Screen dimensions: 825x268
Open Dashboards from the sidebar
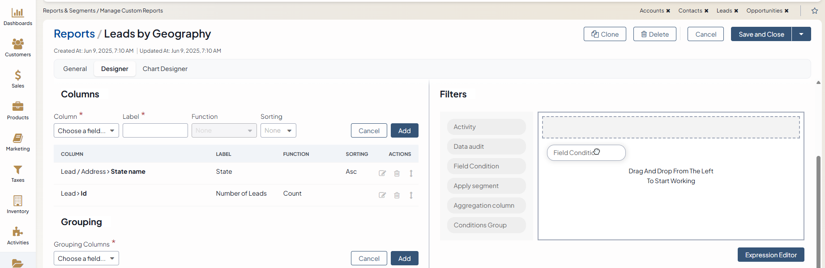tap(18, 17)
